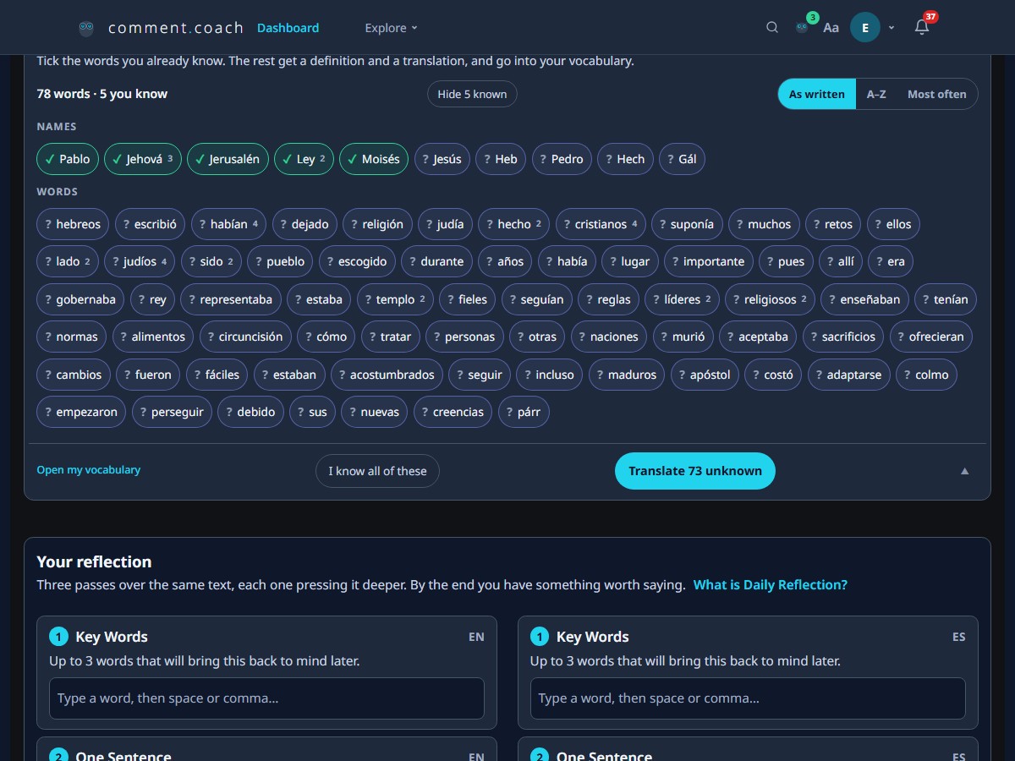Mark the word creencias as known

453,412
